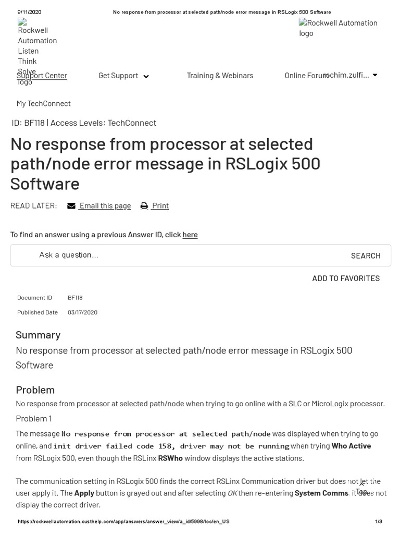Click the 'Print' link text
This screenshot has width=400, height=534.
click(x=160, y=205)
